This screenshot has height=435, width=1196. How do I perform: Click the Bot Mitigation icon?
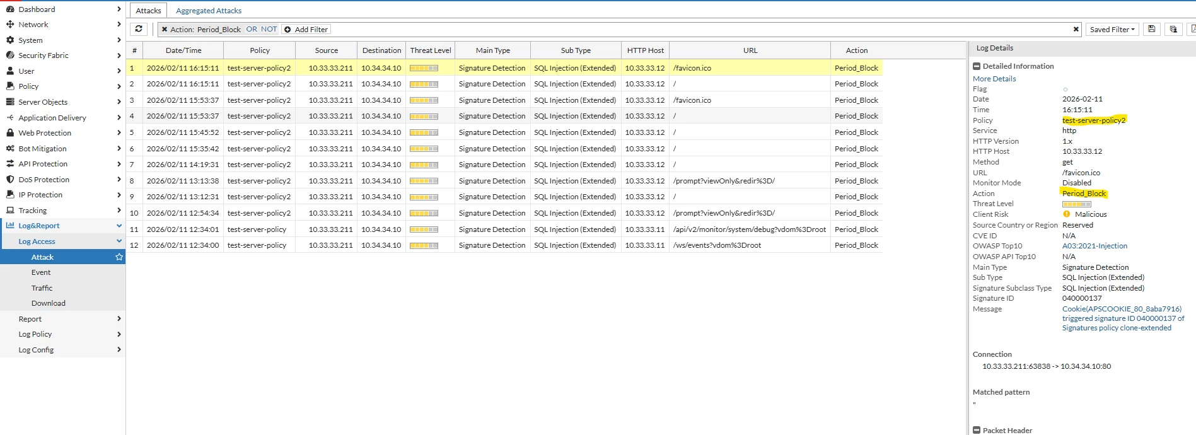(x=10, y=149)
